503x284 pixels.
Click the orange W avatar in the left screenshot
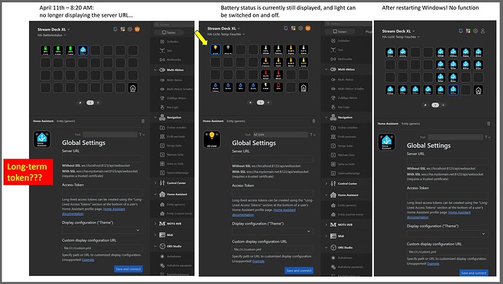tap(137, 29)
